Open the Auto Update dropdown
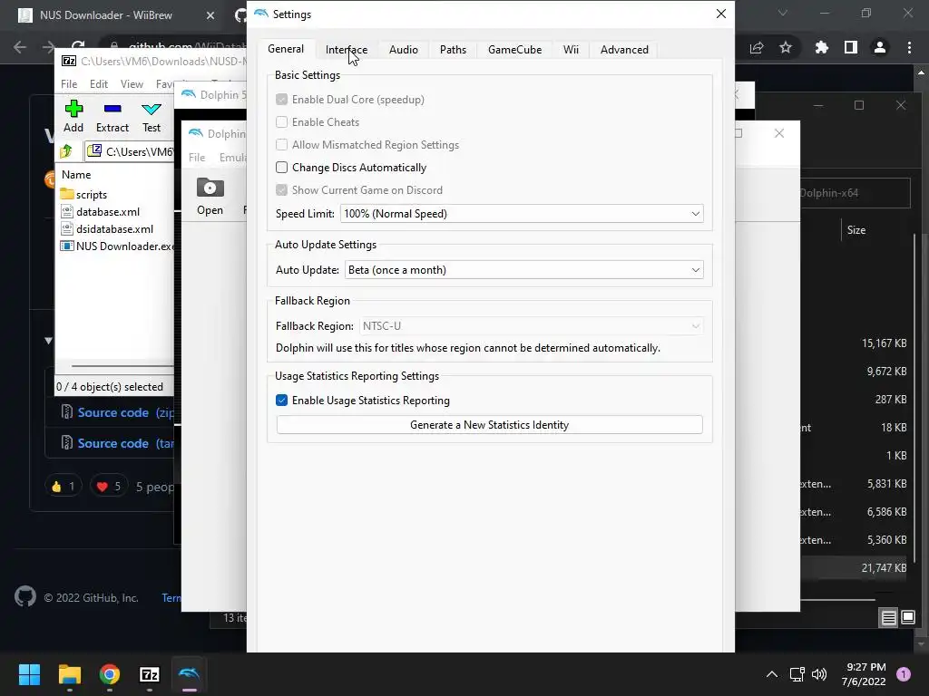This screenshot has height=696, width=929. point(523,270)
